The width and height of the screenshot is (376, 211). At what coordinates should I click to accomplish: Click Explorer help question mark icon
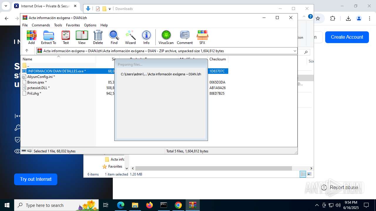(x=310, y=17)
